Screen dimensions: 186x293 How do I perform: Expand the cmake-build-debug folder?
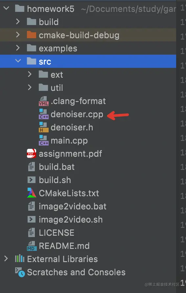tap(18, 35)
